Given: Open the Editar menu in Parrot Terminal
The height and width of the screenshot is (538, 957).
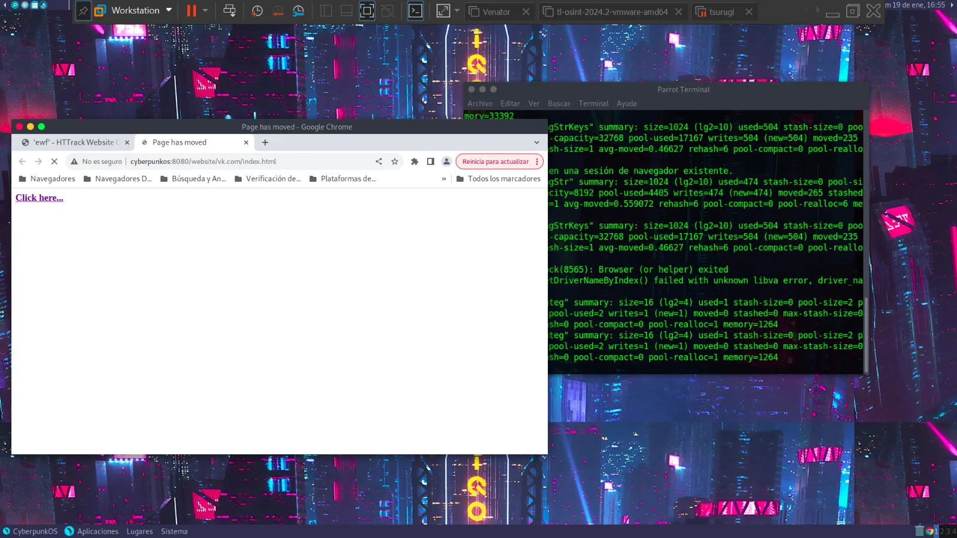Looking at the screenshot, I should [x=510, y=103].
